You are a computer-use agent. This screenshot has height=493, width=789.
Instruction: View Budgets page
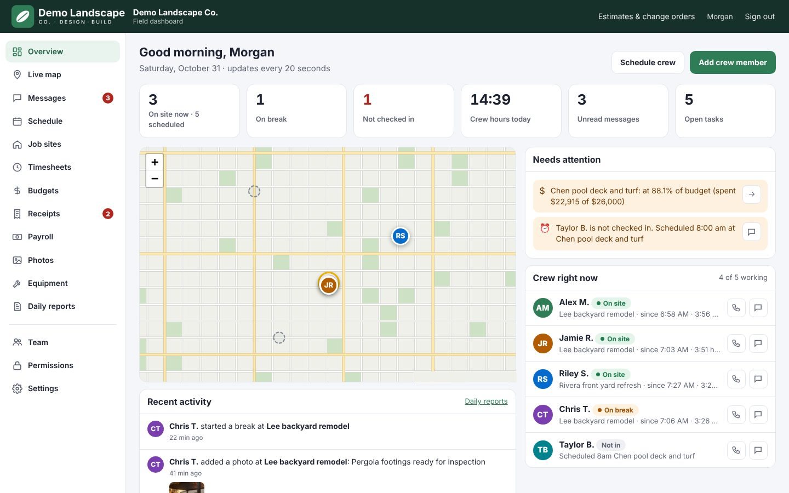[x=62, y=191]
